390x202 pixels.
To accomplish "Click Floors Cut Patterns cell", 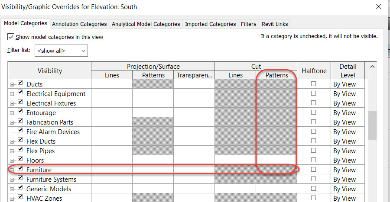I will point(276,160).
